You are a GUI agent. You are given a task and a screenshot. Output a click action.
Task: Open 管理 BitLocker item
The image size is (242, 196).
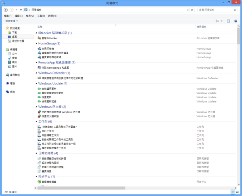pyautogui.click(x=48, y=38)
